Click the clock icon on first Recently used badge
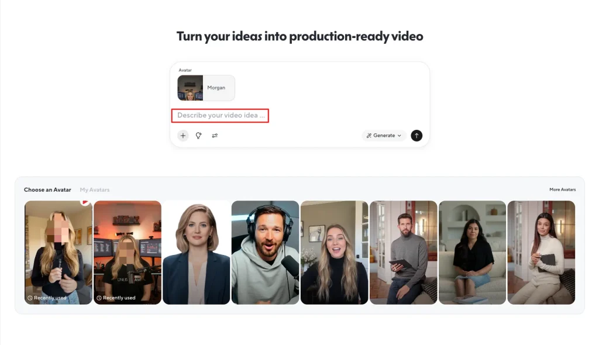This screenshot has width=599, height=345. (30, 298)
